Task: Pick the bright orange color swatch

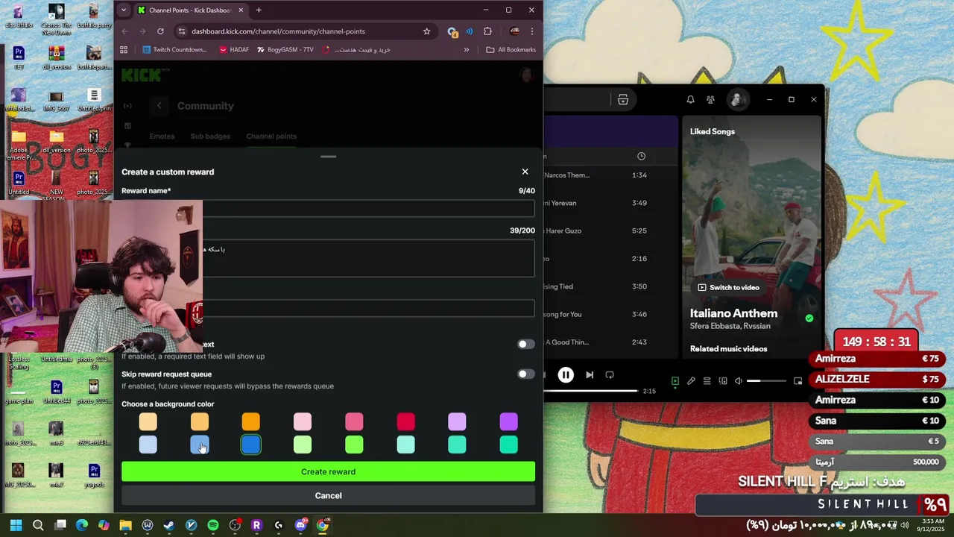Action: (x=251, y=422)
